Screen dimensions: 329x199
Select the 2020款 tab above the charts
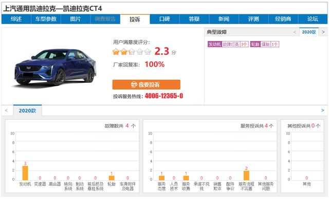click(x=27, y=110)
